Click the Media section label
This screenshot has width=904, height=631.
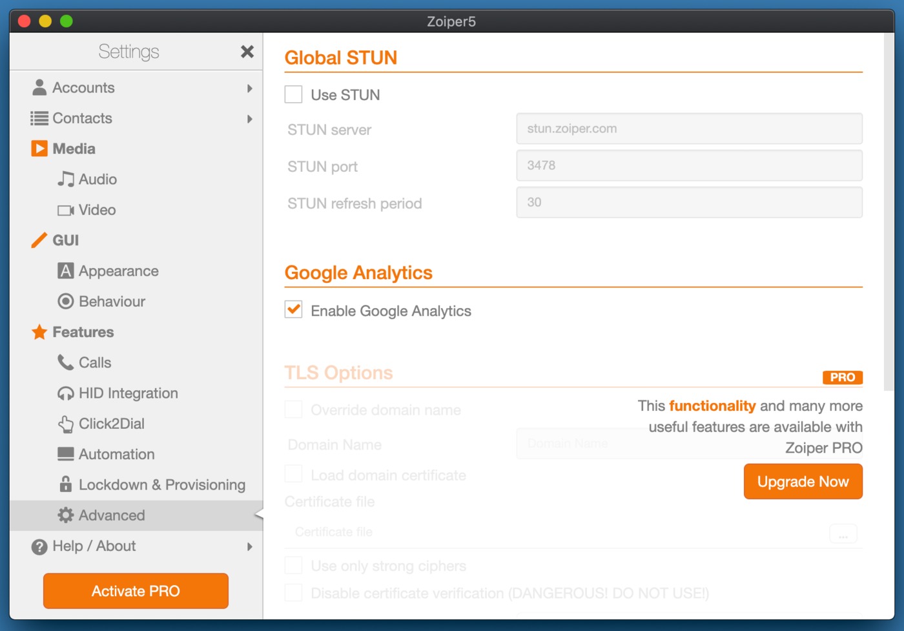(x=74, y=149)
